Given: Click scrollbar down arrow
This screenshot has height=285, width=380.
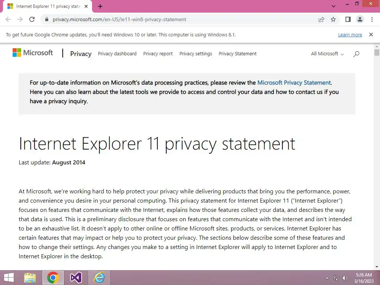Looking at the screenshot, I should pos(377,267).
